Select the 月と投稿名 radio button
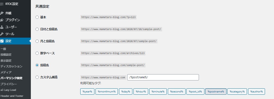 (37, 41)
